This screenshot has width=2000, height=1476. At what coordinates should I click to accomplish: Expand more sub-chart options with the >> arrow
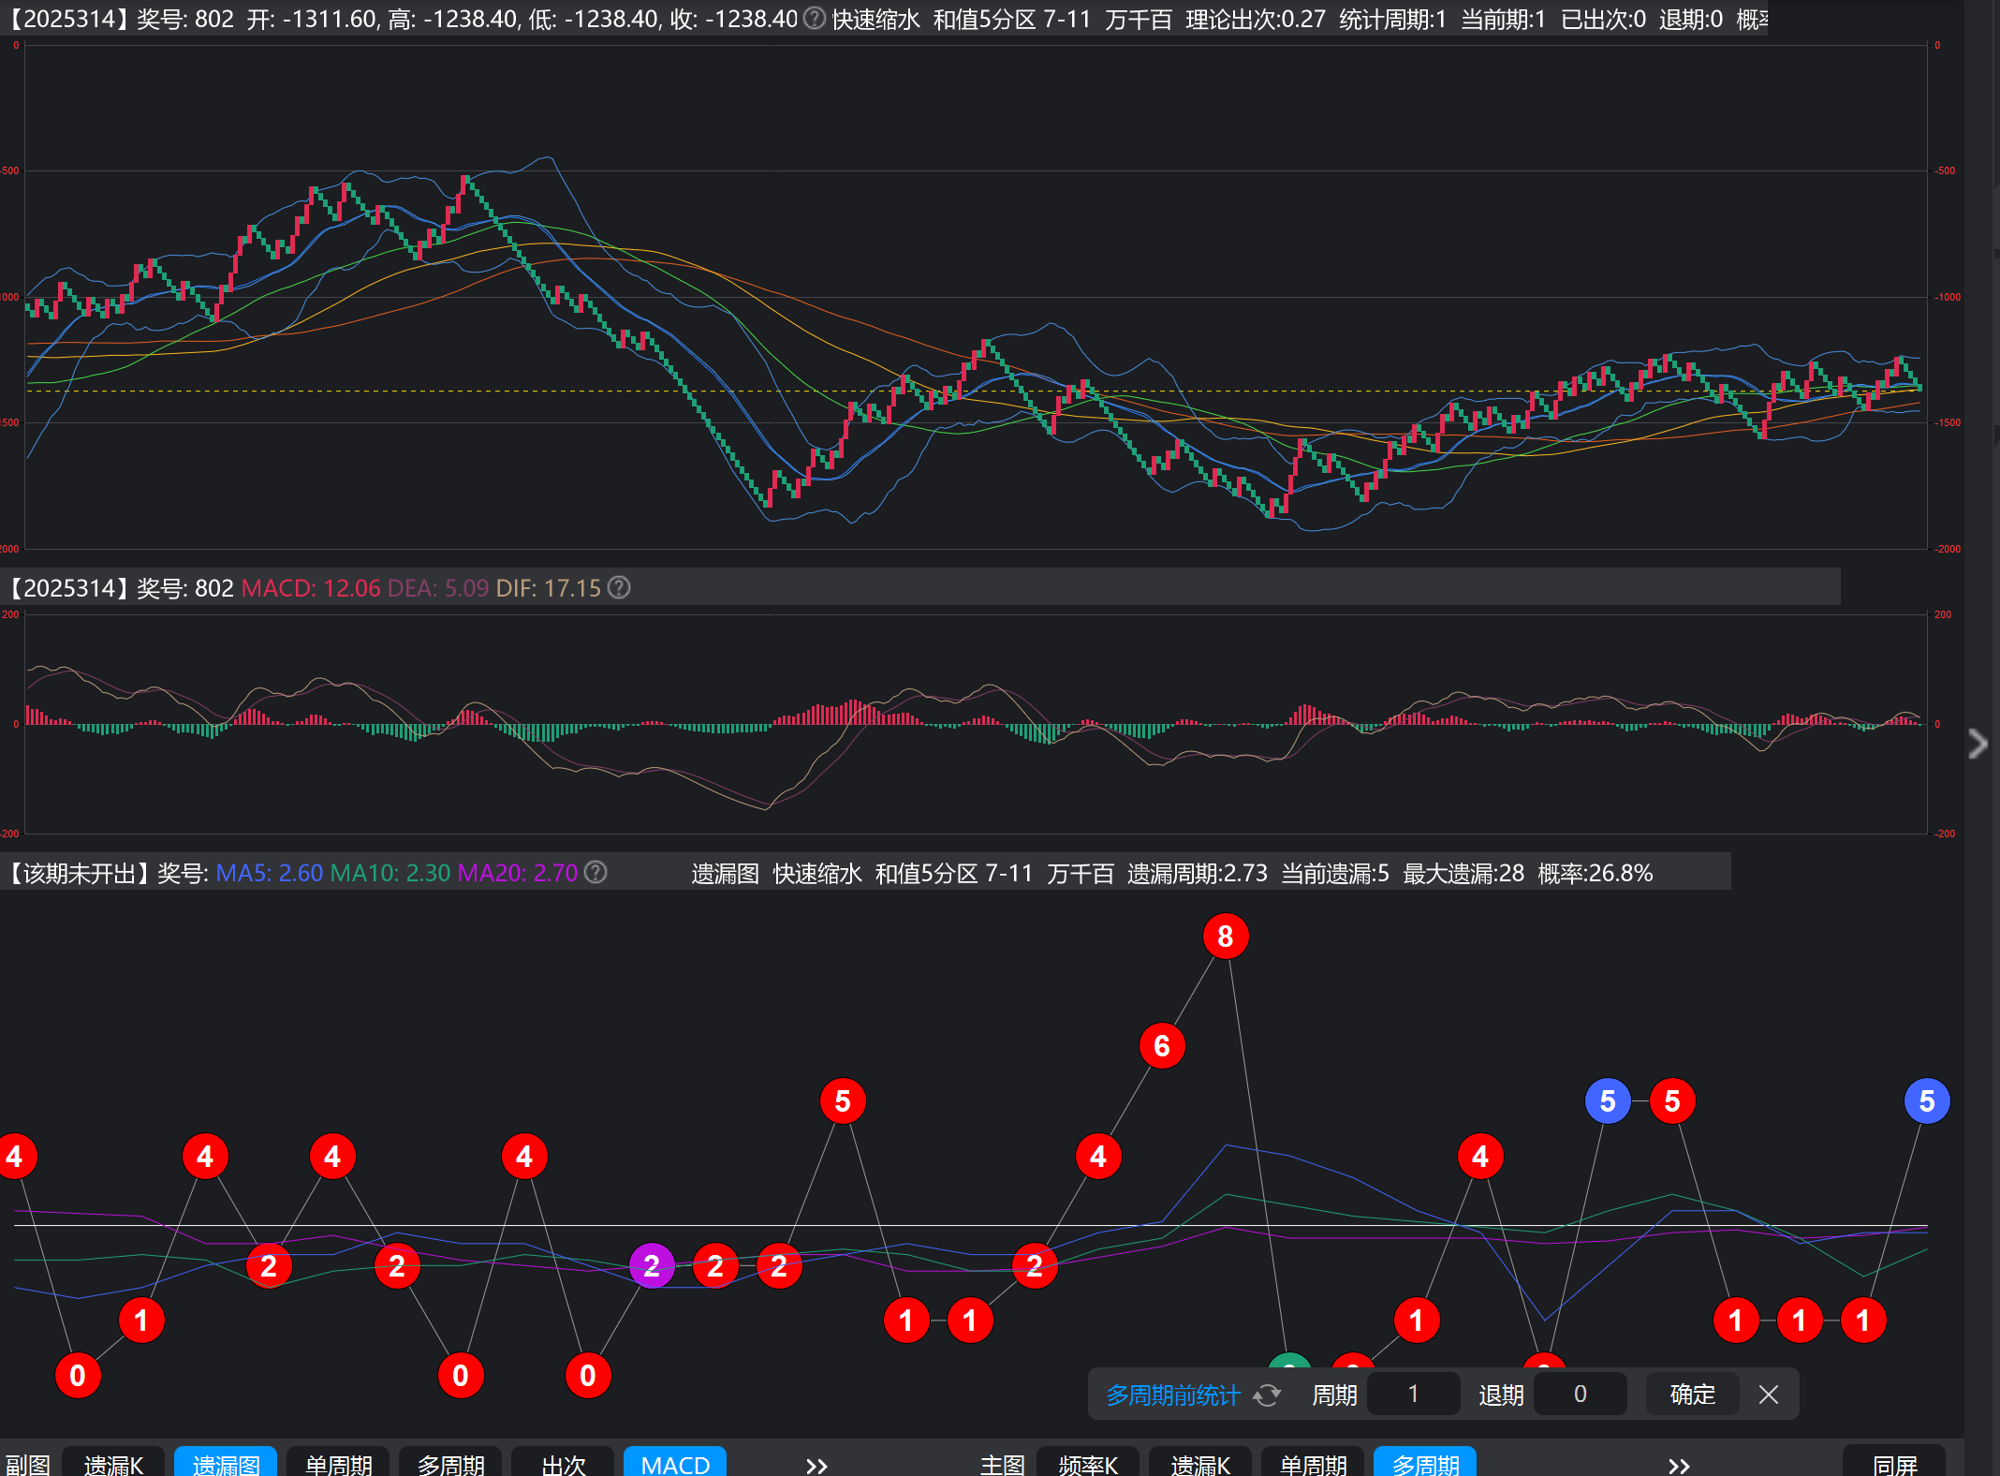click(816, 1466)
